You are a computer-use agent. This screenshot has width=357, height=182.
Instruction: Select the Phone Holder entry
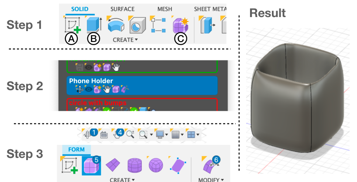pyautogui.click(x=142, y=85)
